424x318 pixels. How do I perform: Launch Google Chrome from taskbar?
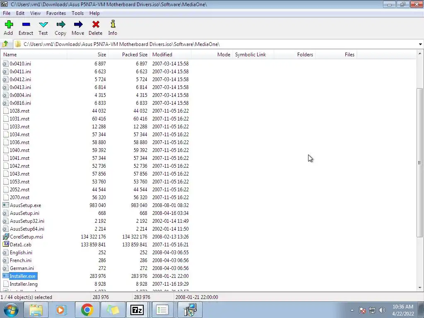[x=87, y=310]
